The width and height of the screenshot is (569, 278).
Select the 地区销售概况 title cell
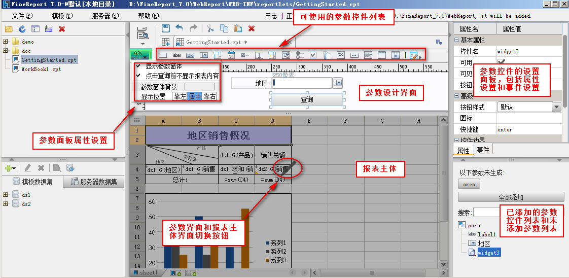tap(219, 135)
